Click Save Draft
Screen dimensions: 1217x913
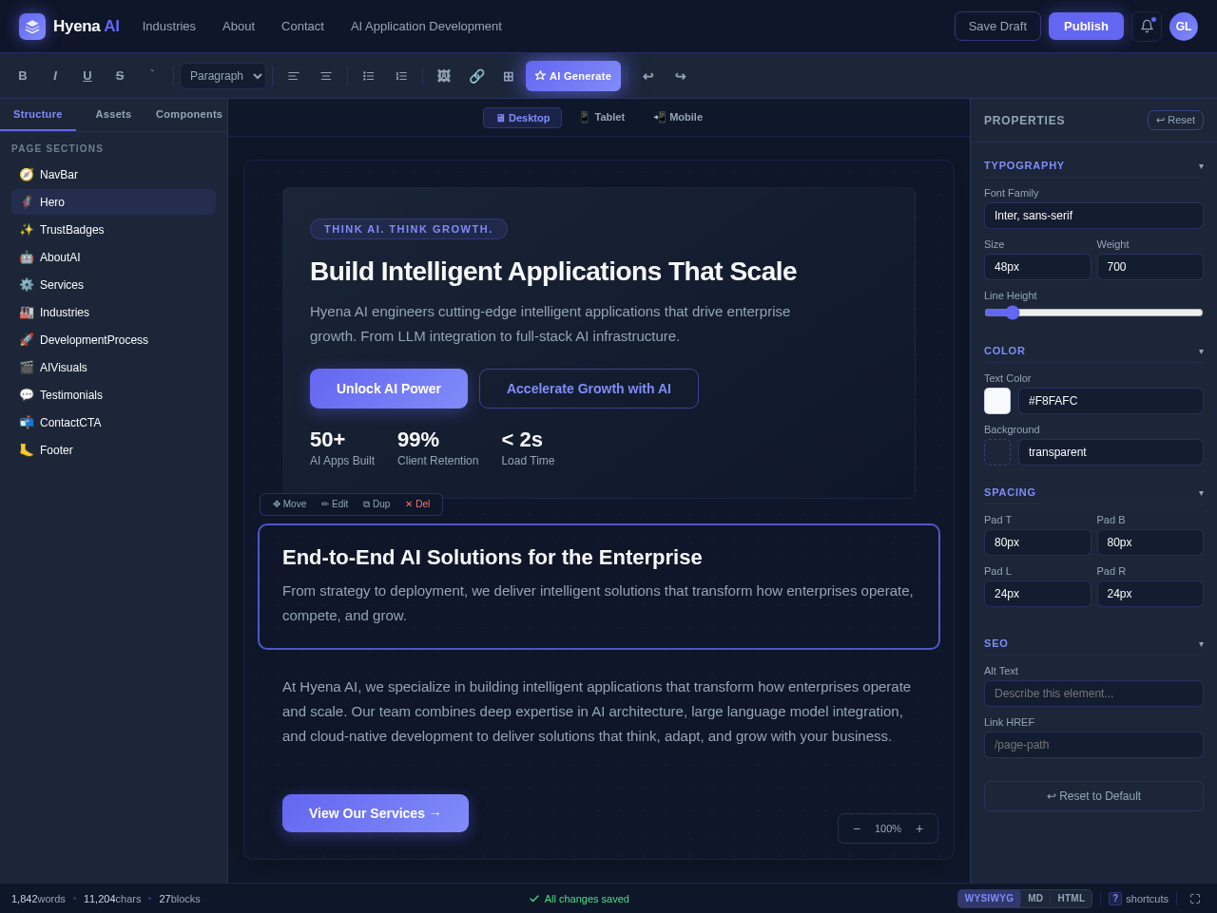coord(997,27)
